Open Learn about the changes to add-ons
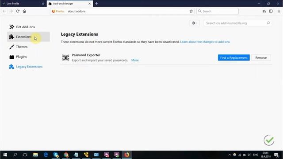The width and height of the screenshot is (283, 159). pos(205,42)
